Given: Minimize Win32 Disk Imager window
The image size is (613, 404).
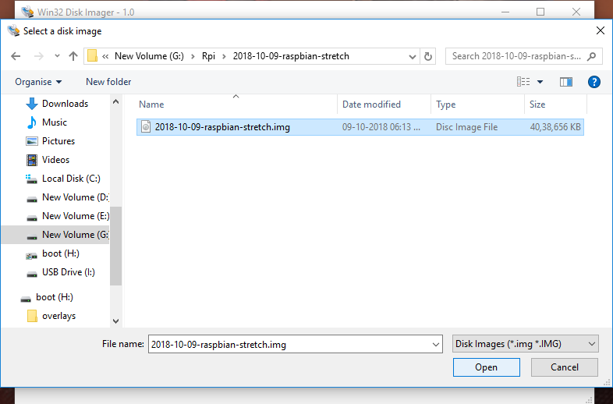Looking at the screenshot, I should tap(505, 12).
